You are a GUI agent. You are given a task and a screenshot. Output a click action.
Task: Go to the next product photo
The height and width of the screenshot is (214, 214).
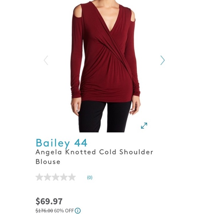[x=162, y=60]
